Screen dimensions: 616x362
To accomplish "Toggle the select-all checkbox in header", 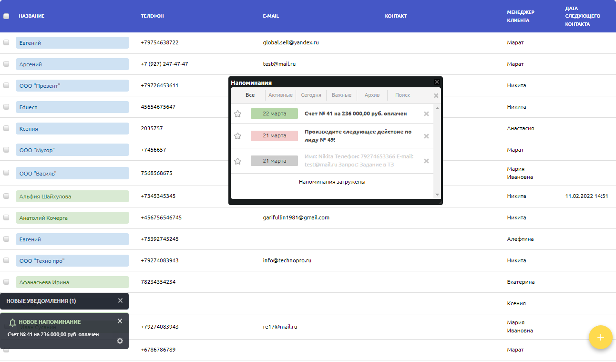I will pyautogui.click(x=6, y=16).
